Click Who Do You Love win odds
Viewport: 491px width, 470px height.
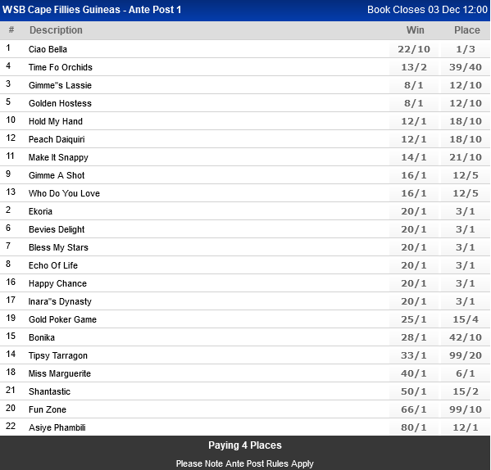pyautogui.click(x=414, y=193)
